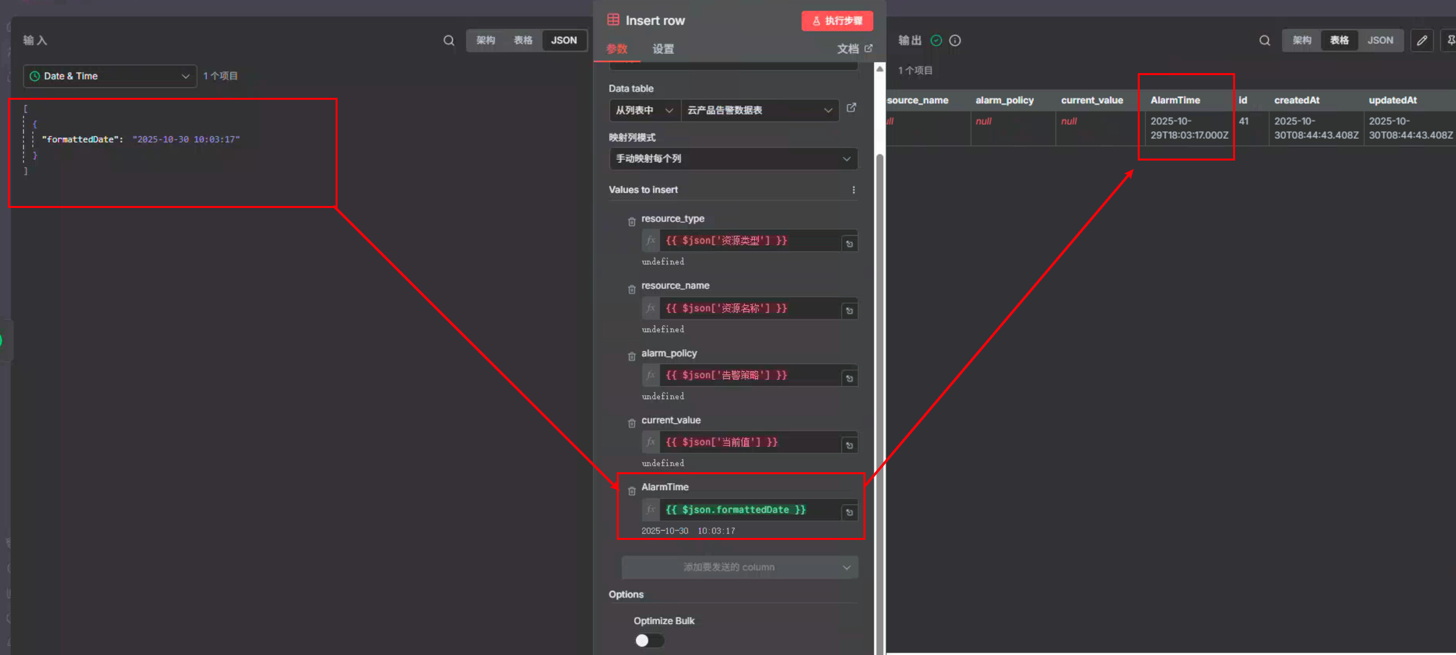This screenshot has width=1456, height=655.
Task: Switch the output view to 架构
Action: click(1301, 41)
